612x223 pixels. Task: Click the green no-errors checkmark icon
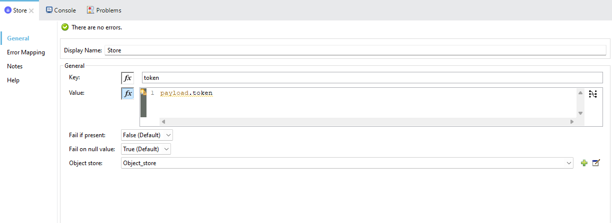tap(65, 27)
